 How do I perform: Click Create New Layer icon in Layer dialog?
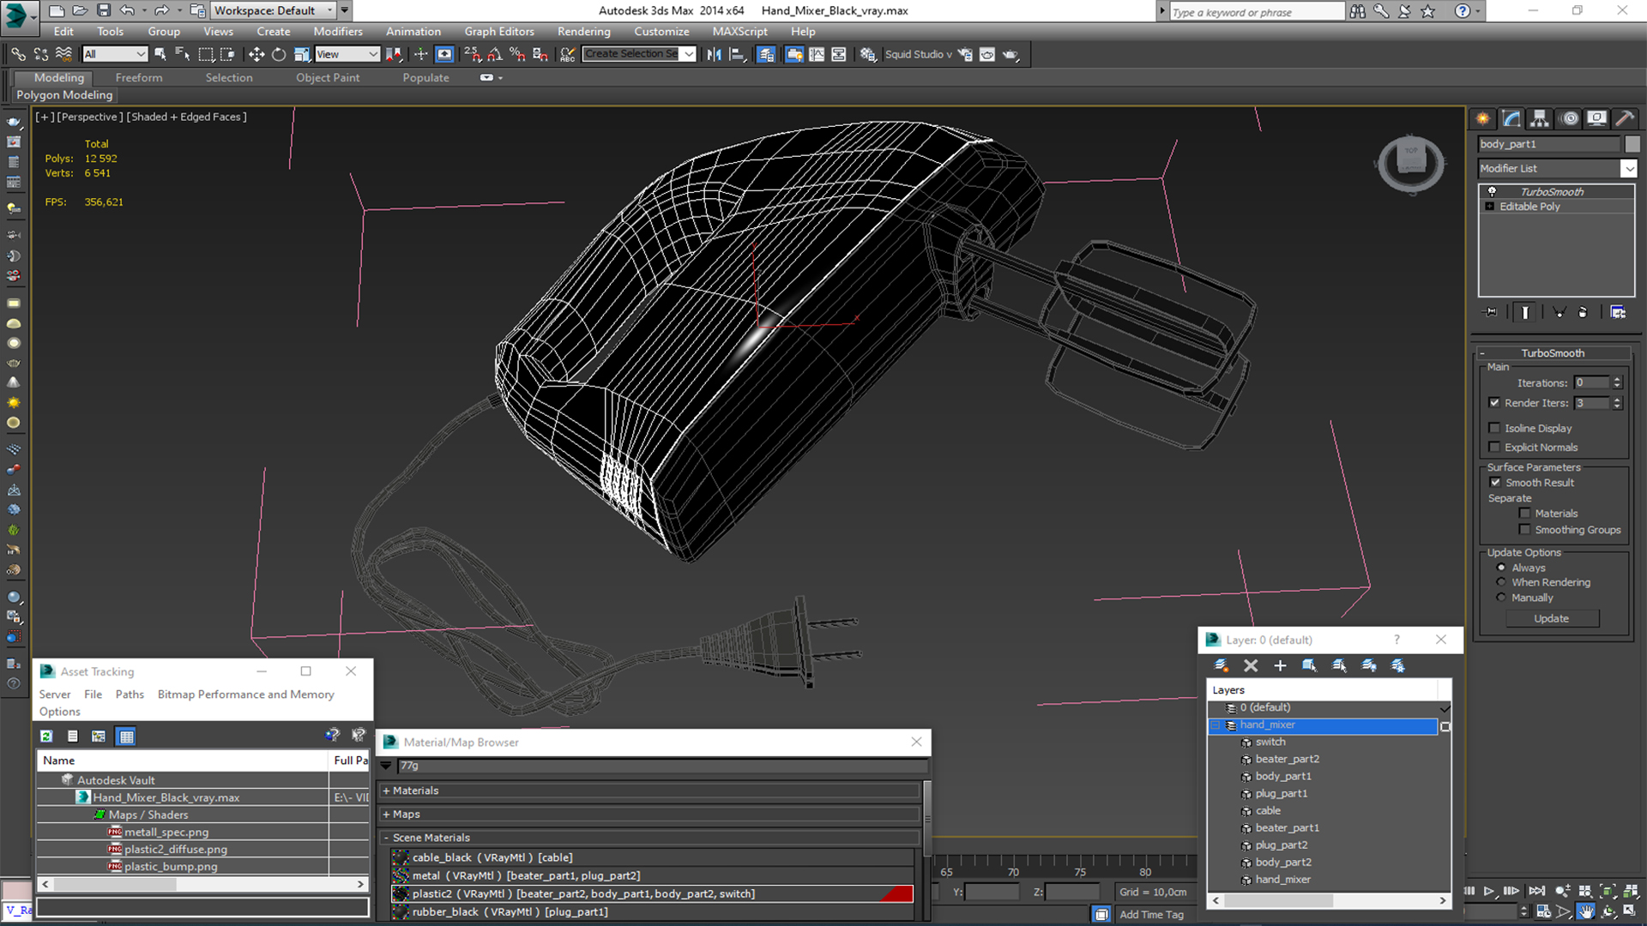(1222, 665)
